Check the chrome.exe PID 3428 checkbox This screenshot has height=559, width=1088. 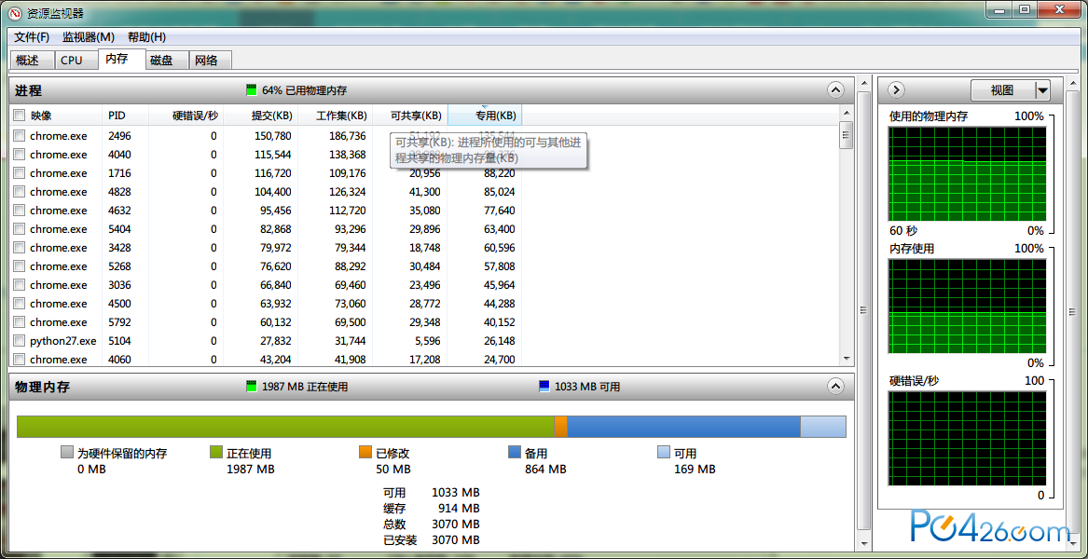click(x=19, y=248)
